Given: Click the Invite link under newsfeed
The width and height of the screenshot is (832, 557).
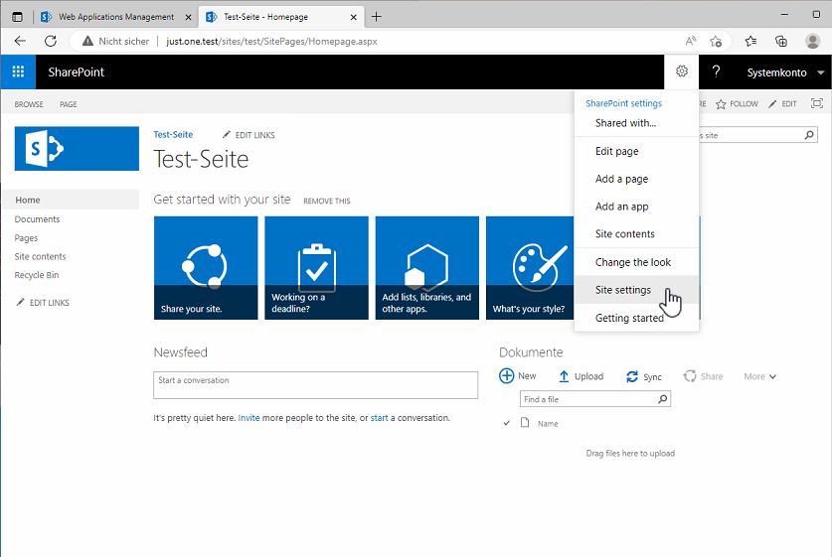Looking at the screenshot, I should point(249,418).
